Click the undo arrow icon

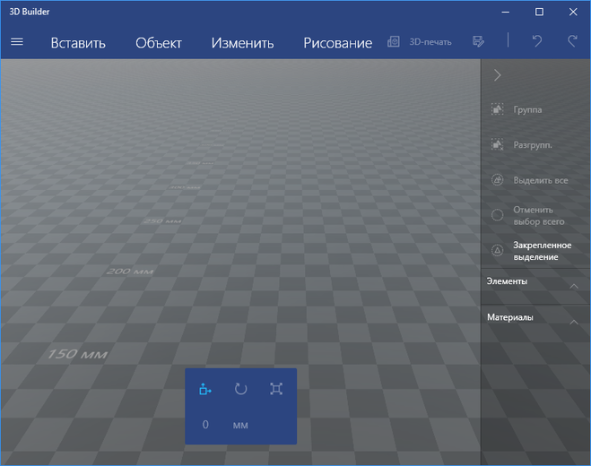[x=537, y=40]
